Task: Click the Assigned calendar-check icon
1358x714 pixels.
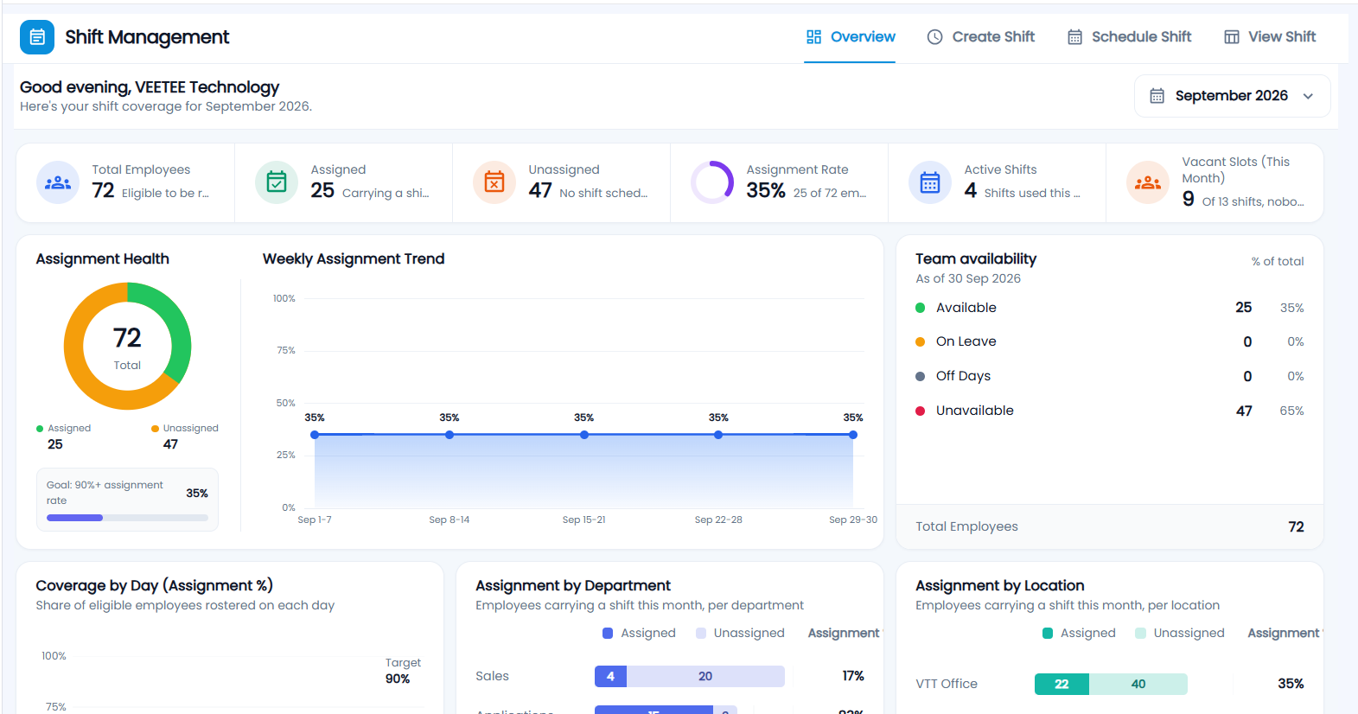Action: (x=277, y=182)
